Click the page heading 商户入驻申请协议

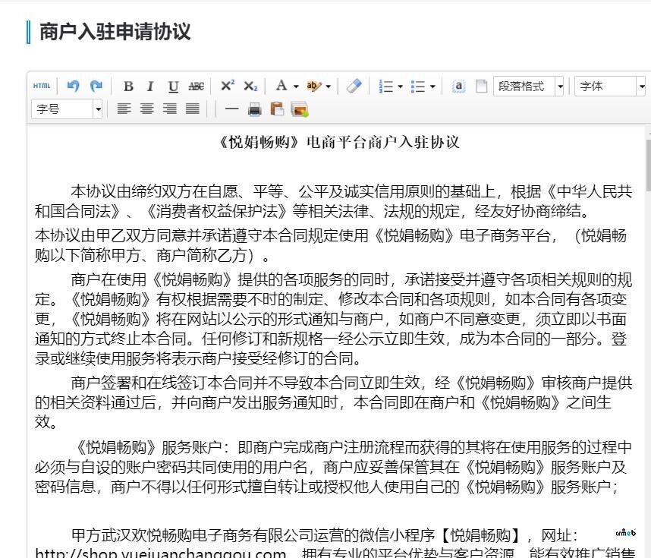coord(115,32)
